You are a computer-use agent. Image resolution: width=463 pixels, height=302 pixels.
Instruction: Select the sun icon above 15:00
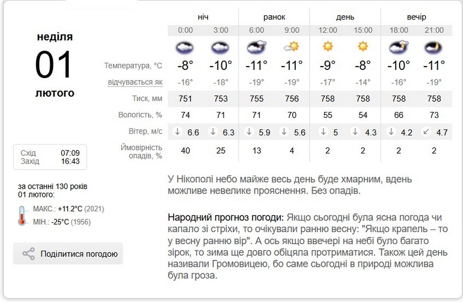tap(363, 47)
